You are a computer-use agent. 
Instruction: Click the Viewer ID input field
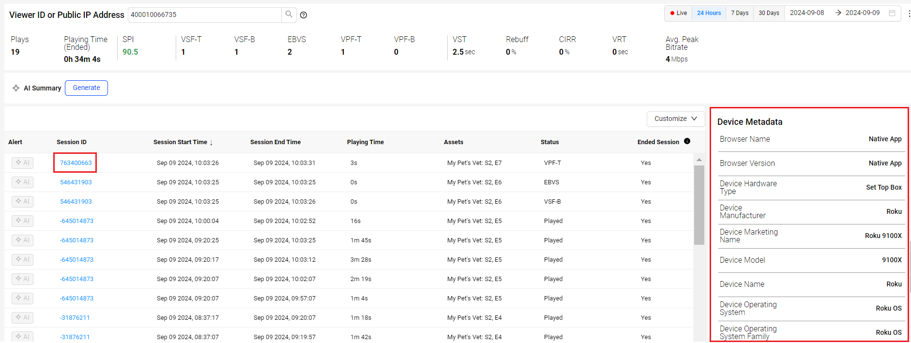pyautogui.click(x=204, y=15)
